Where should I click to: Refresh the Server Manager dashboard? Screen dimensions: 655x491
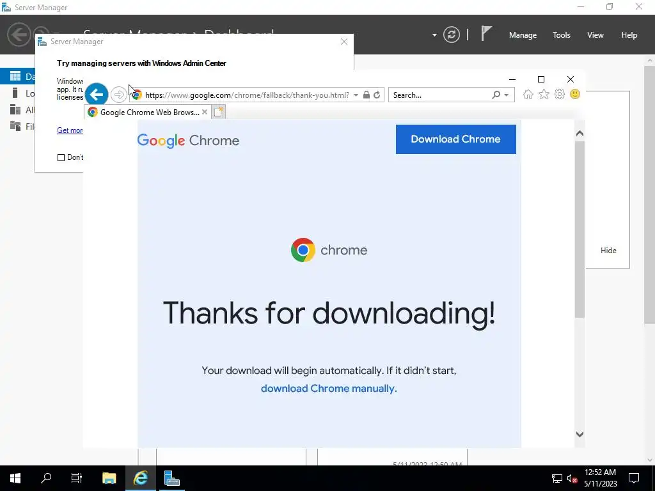pyautogui.click(x=452, y=35)
